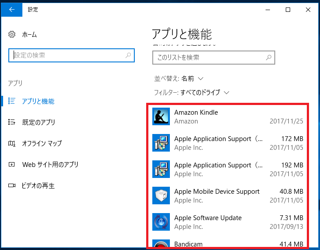Click the magnifier in 設定の検索 box
320x250 pixels.
tap(128, 55)
